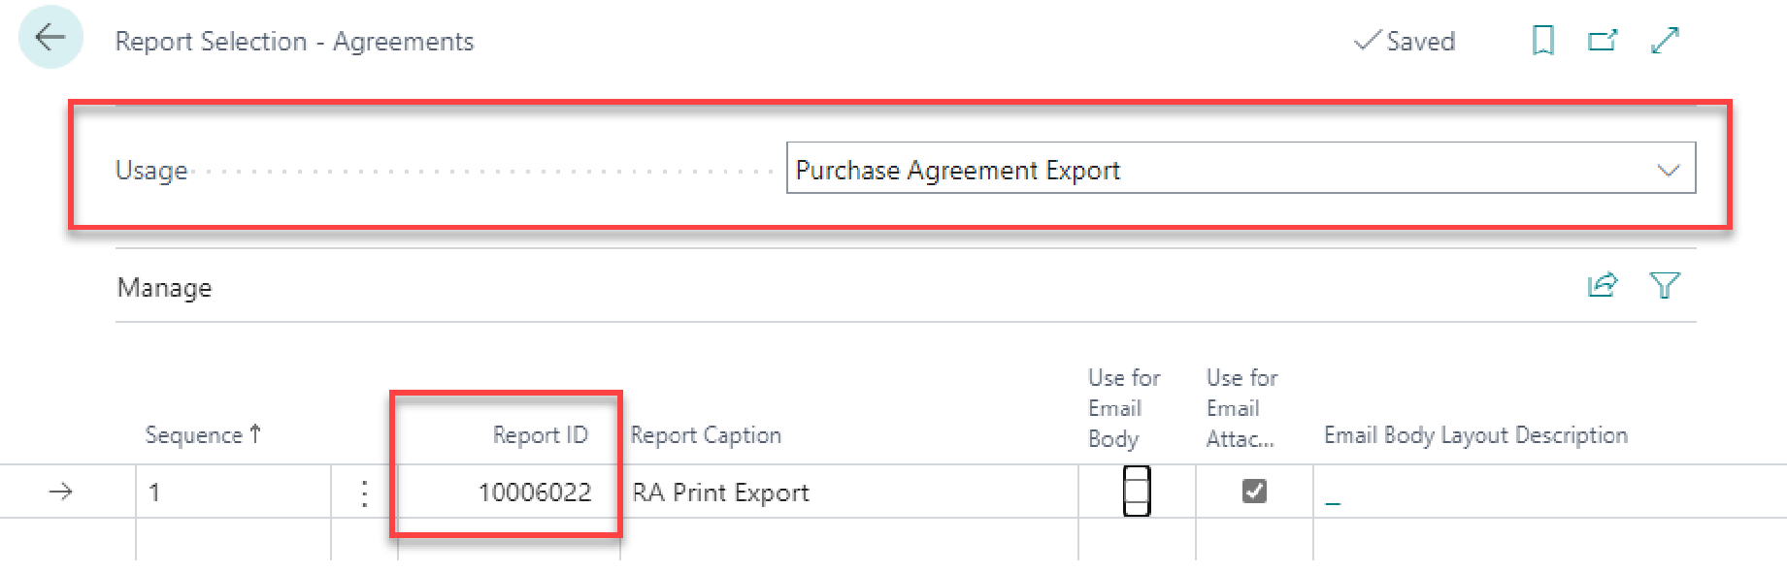Screen dimensions: 1787x572
Task: Uncheck Use for Email Attachment checkbox
Action: click(1254, 492)
